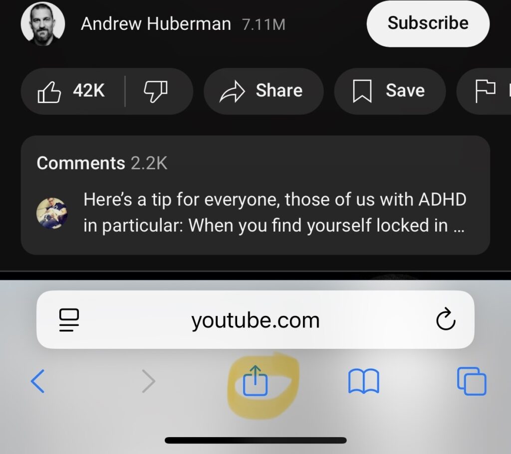Go back with the Safari back arrow
The height and width of the screenshot is (454, 511).
click(x=38, y=381)
